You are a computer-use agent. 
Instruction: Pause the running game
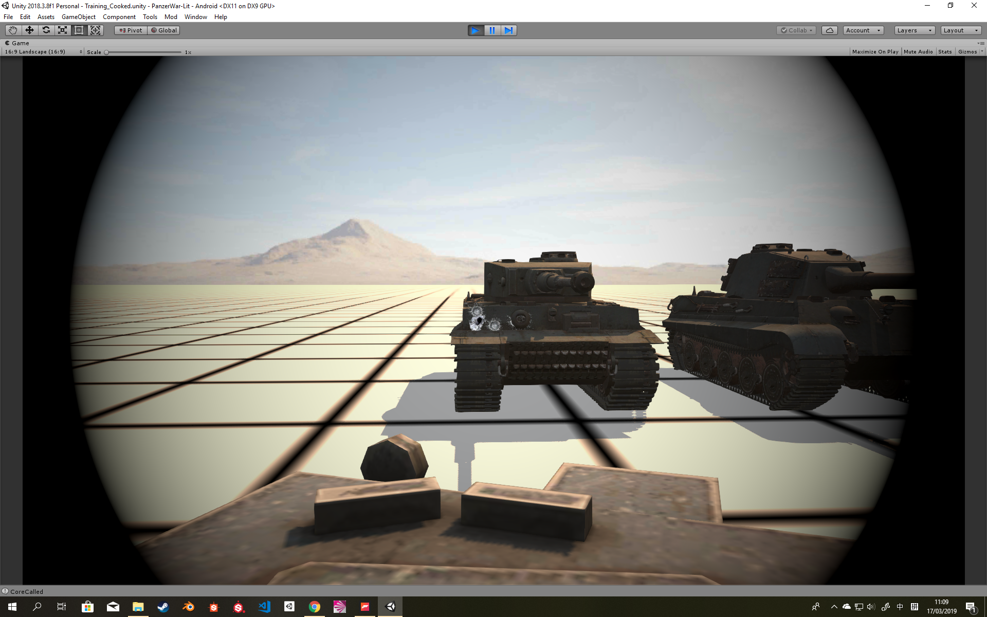coord(492,30)
